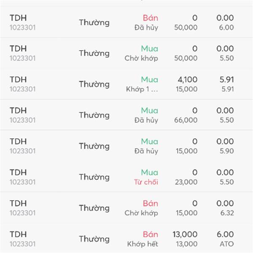This screenshot has width=253, height=253.
Task: Open the pending sell order at 6.32
Action: tap(126, 207)
